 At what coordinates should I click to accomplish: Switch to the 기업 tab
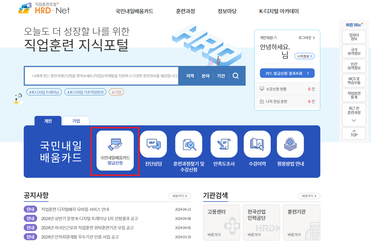tap(76, 121)
